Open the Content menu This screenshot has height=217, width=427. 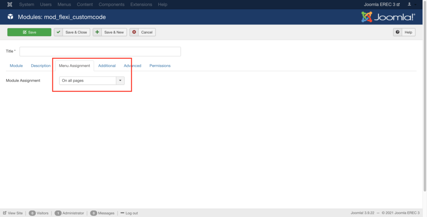(x=85, y=4)
